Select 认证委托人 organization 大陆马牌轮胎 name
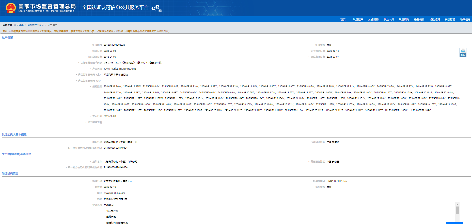 click(120, 142)
